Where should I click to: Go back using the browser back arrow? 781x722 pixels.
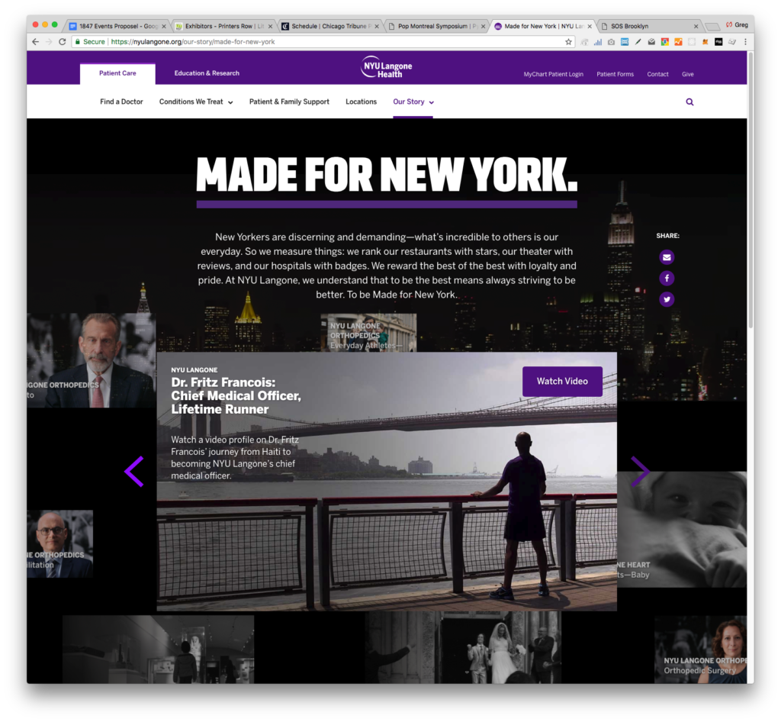click(35, 42)
